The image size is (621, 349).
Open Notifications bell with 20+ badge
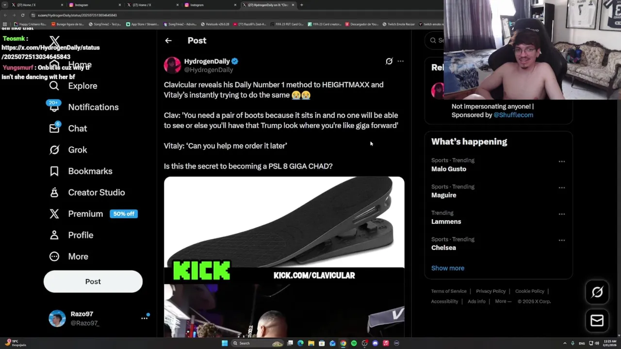pyautogui.click(x=54, y=107)
